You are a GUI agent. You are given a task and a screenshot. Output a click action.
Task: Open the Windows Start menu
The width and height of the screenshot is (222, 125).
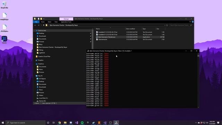[3, 123]
